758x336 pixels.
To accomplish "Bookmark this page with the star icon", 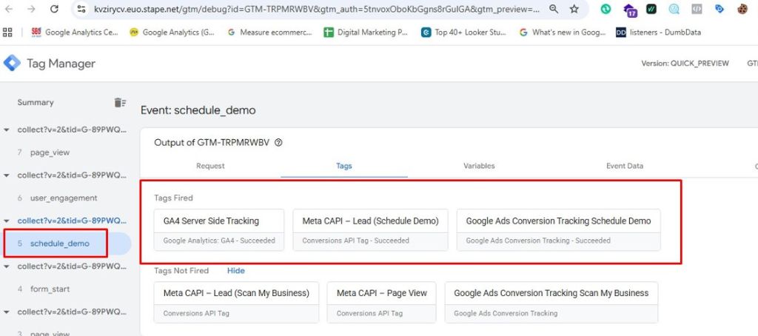I will coord(574,10).
